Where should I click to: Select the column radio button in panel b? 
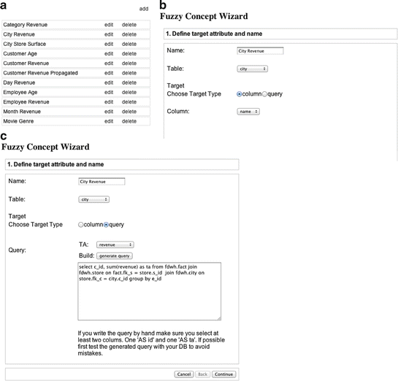(239, 94)
